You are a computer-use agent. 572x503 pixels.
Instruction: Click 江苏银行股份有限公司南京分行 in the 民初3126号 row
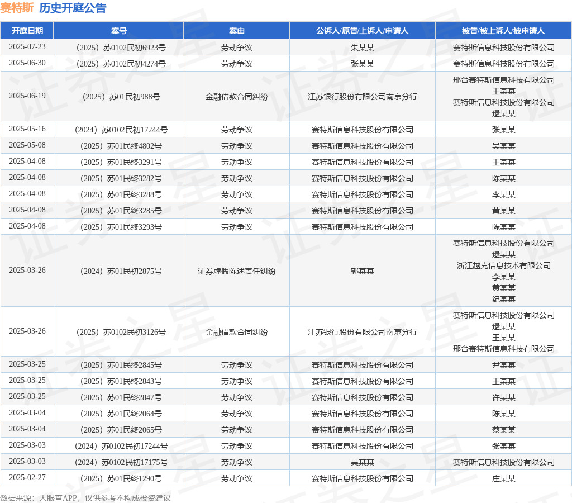click(x=362, y=332)
